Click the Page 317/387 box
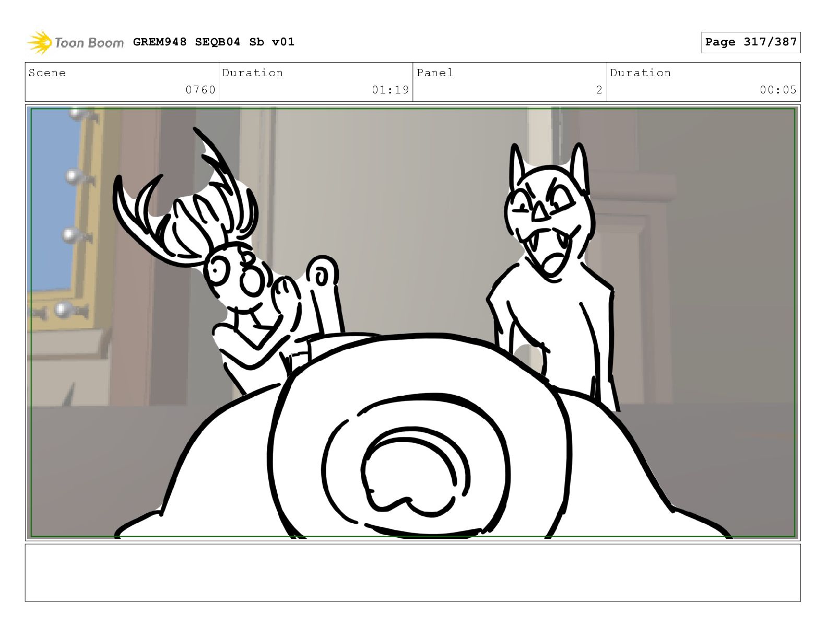The width and height of the screenshot is (827, 639). [751, 42]
